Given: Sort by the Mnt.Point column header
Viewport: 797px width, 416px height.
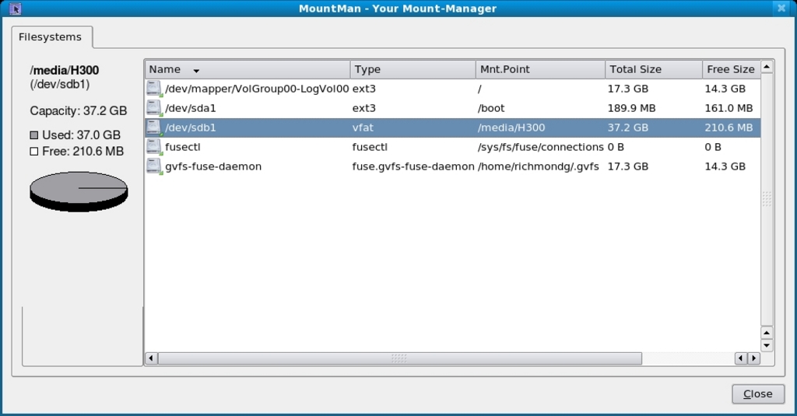Looking at the screenshot, I should 540,69.
